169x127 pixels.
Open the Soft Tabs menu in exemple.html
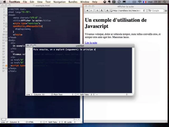click(x=55, y=122)
